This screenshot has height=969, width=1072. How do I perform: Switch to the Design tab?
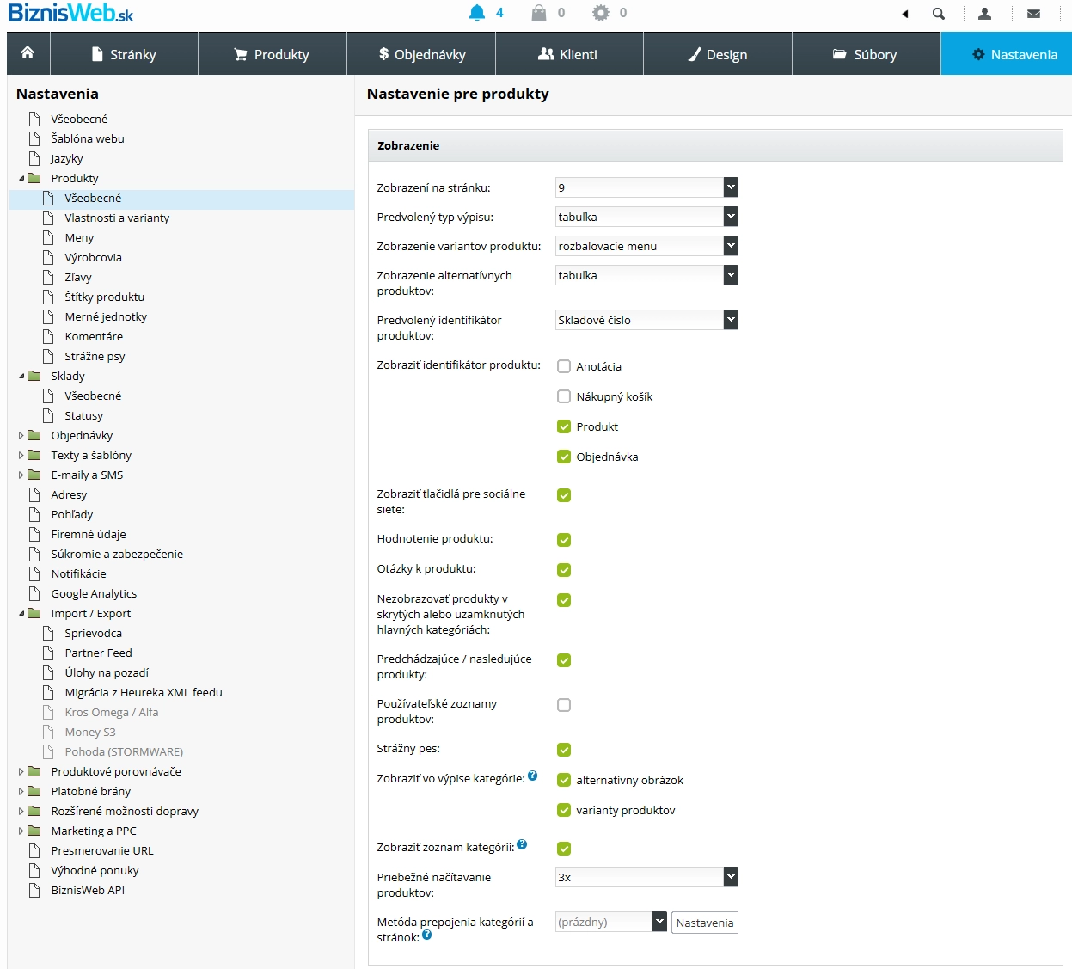click(717, 54)
